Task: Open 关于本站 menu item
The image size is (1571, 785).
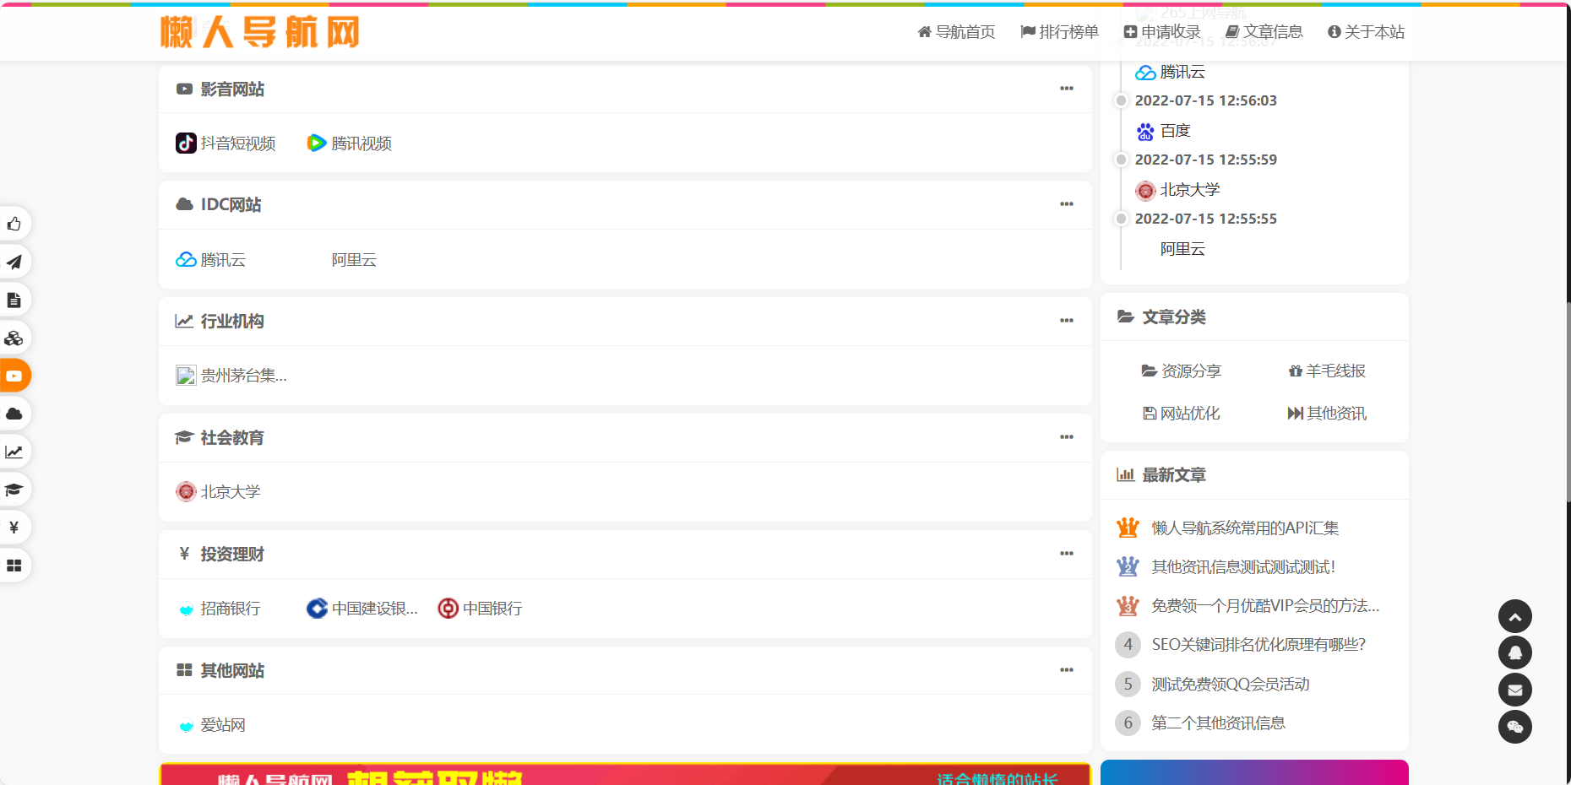Action: tap(1367, 32)
